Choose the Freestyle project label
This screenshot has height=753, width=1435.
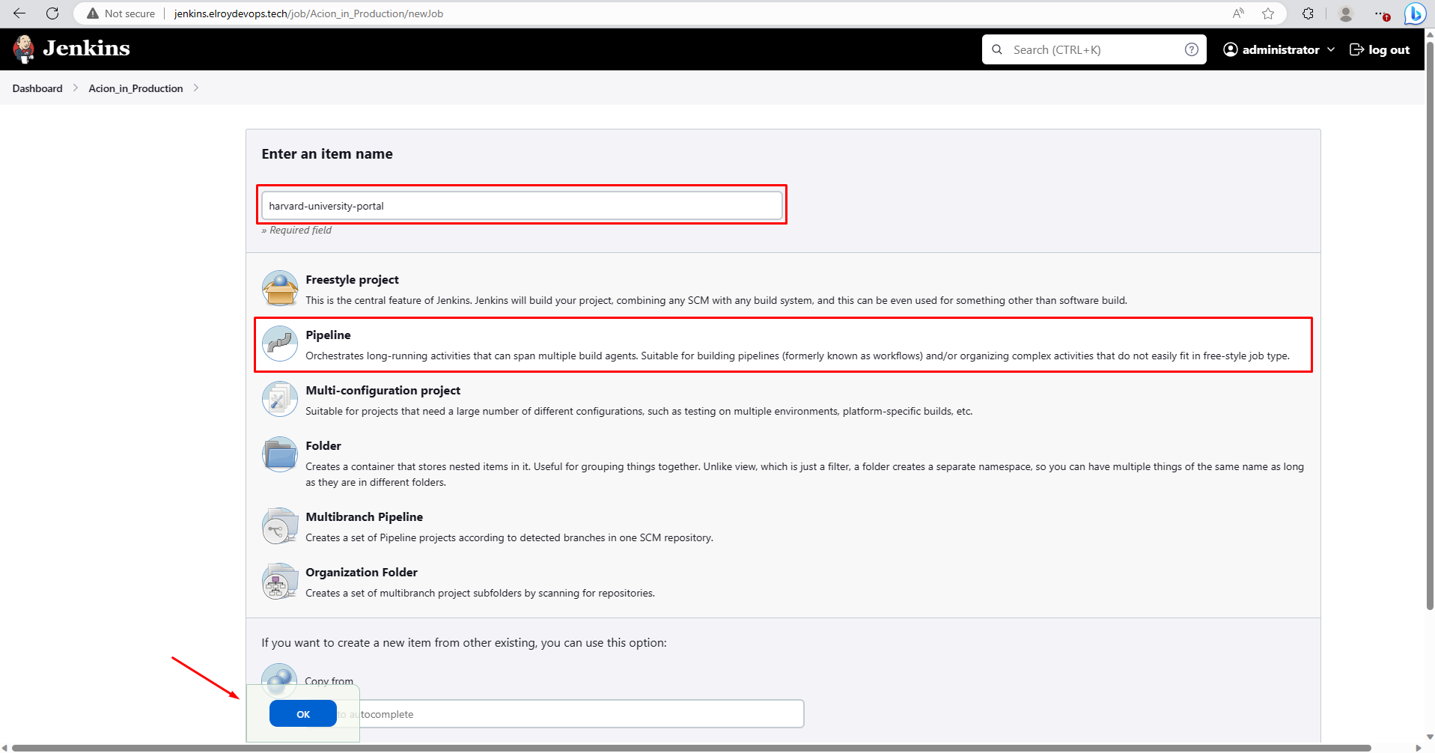click(352, 280)
